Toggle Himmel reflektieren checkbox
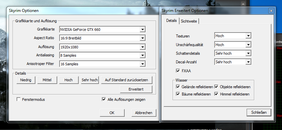282x130 pixels. [216, 94]
